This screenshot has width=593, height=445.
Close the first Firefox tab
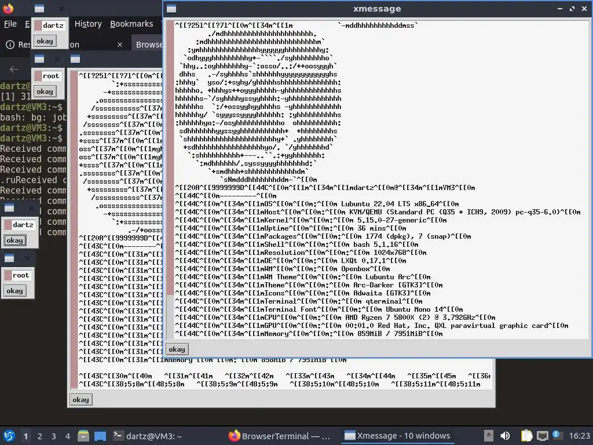pyautogui.click(x=120, y=45)
